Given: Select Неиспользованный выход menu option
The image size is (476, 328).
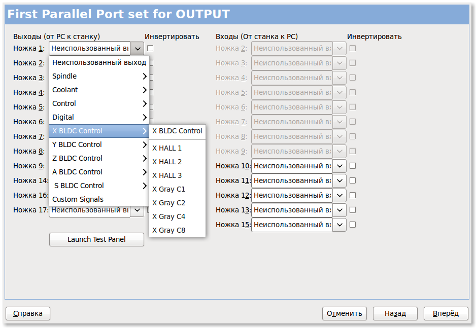Looking at the screenshot, I should (99, 62).
